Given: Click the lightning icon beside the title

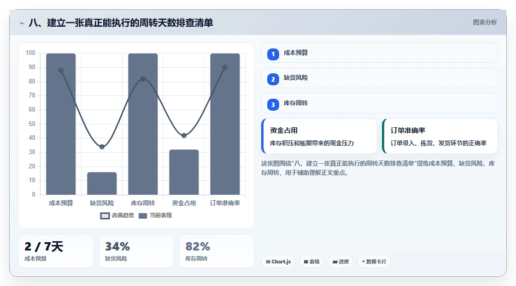Looking at the screenshot, I should pyautogui.click(x=22, y=23).
